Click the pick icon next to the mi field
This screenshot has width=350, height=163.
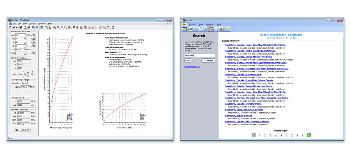click(33, 42)
